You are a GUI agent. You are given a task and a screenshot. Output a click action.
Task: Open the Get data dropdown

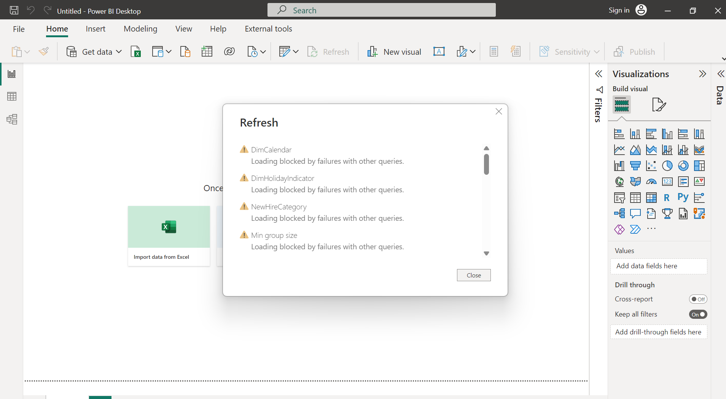[118, 51]
